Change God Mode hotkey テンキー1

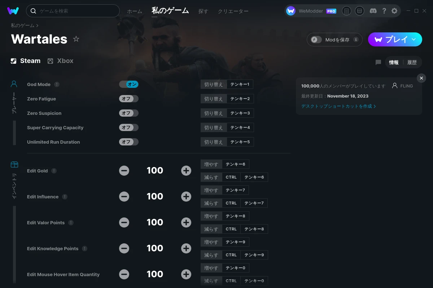coord(240,84)
